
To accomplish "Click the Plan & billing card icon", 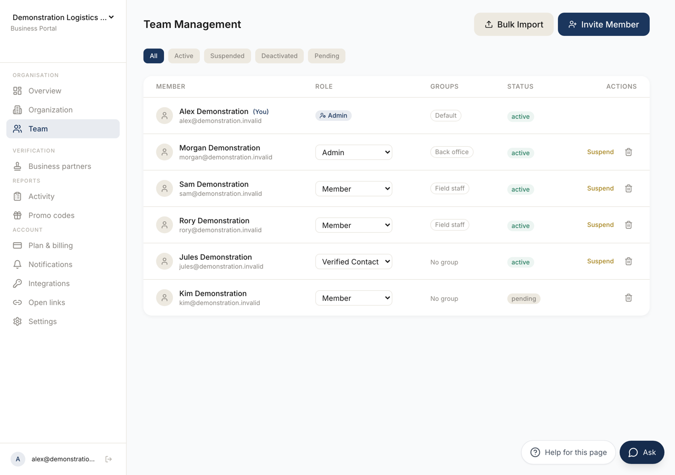I will (17, 245).
